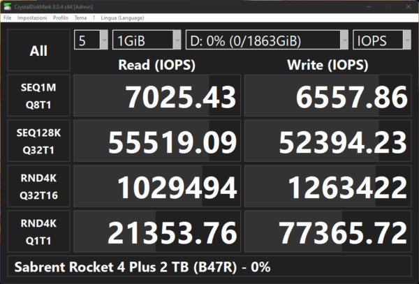Expand the test count dropdown showing 5

(91, 40)
